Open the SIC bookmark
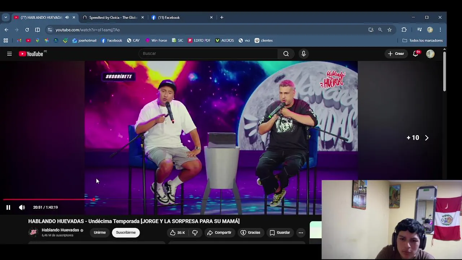Image resolution: width=462 pixels, height=260 pixels. click(x=177, y=40)
